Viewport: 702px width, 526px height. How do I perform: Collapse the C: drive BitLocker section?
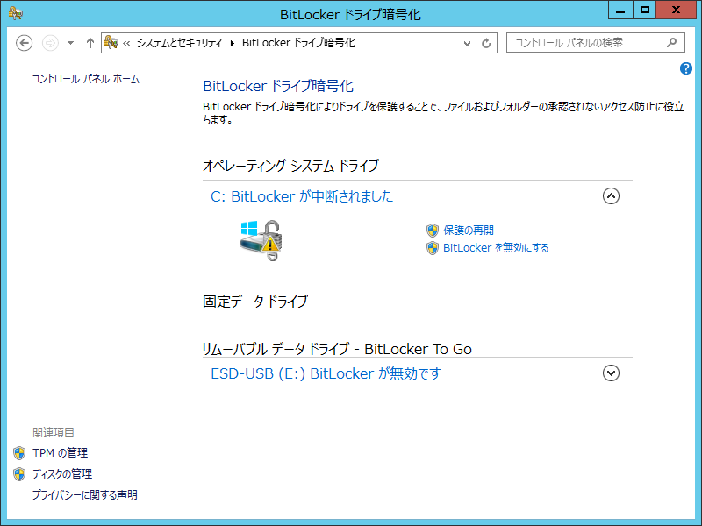pos(611,195)
